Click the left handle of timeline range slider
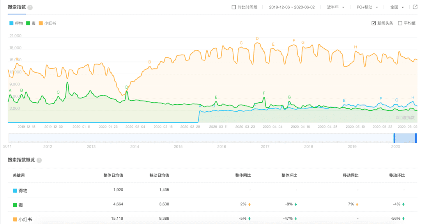 pos(394,138)
